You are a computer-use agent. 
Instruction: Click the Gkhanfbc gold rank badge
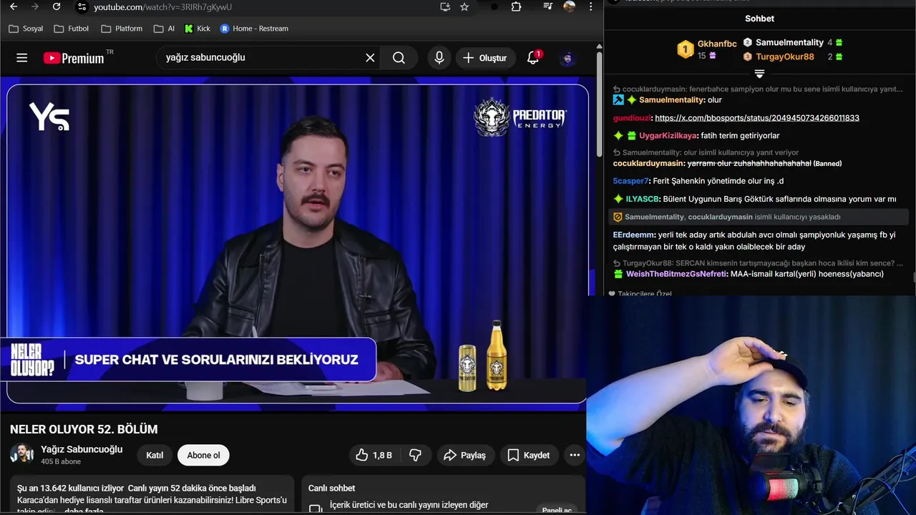coord(686,49)
